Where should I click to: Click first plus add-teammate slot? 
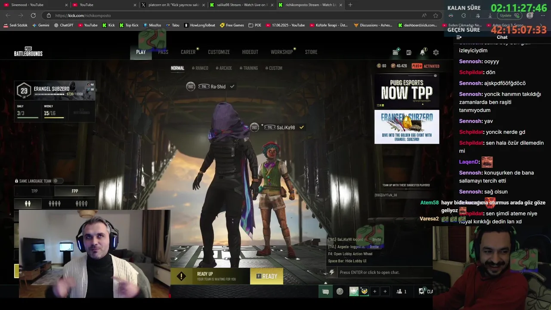point(375,291)
